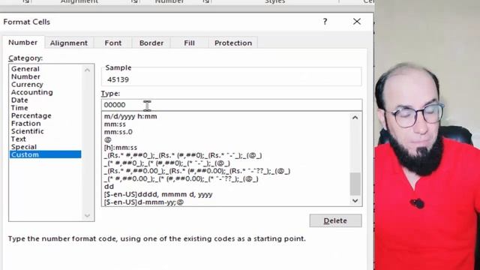Viewport: 480px width, 270px height.
Task: Select the Time category
Action: tap(19, 108)
